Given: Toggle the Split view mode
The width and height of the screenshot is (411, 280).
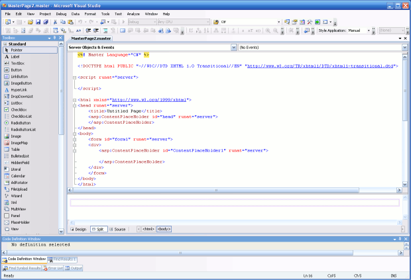Looking at the screenshot, I should pos(97,229).
